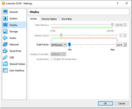Open Network label in sidebar
The height and width of the screenshot is (109, 132).
[14, 45]
